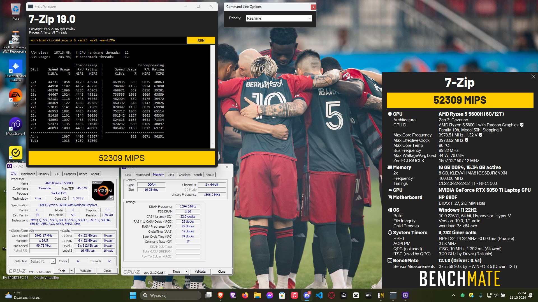Open the MuseScore 4 desktop icon
538x302 pixels.
click(x=16, y=126)
